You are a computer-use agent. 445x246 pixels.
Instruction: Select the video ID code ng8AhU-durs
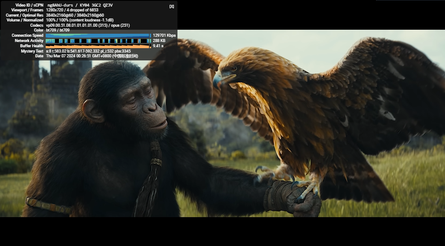pos(60,5)
